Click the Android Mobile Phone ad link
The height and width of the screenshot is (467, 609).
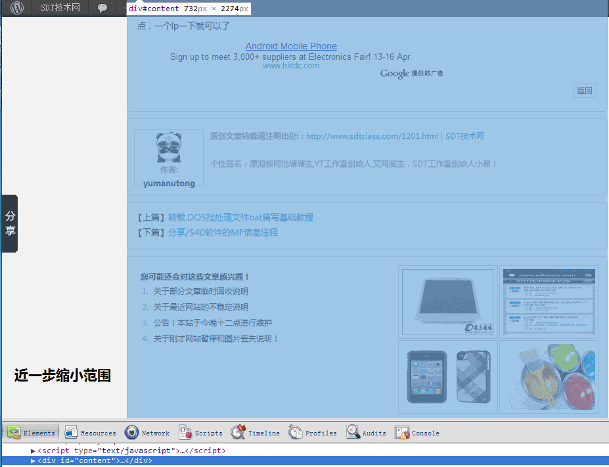pos(291,46)
